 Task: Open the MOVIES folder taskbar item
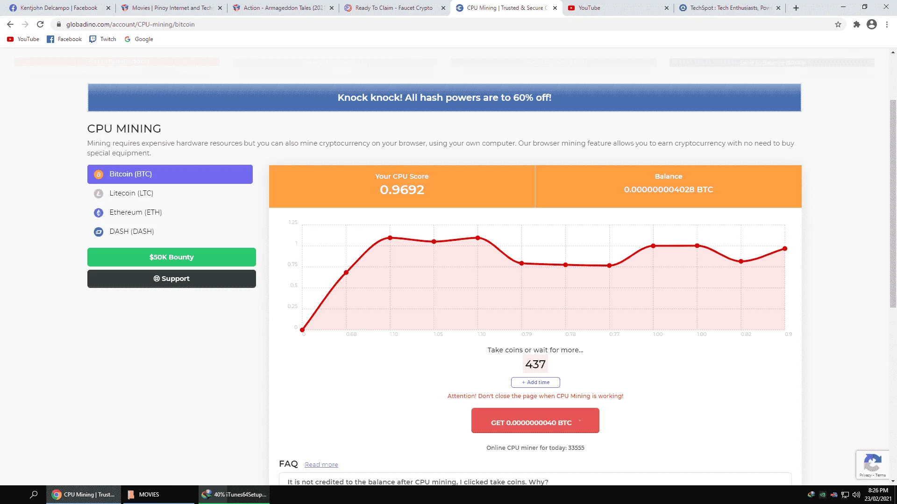(x=159, y=495)
